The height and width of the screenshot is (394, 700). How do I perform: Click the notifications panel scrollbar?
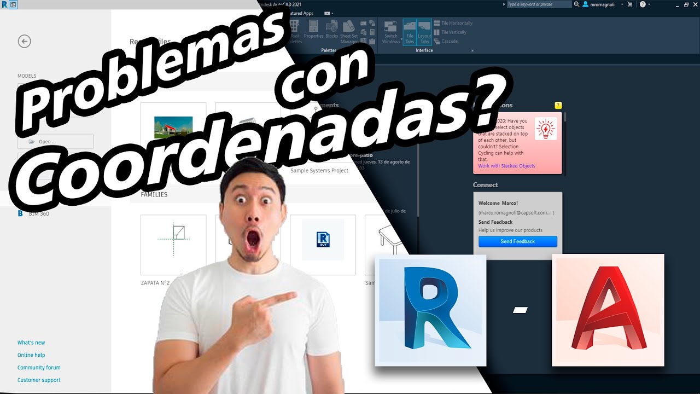(564, 118)
